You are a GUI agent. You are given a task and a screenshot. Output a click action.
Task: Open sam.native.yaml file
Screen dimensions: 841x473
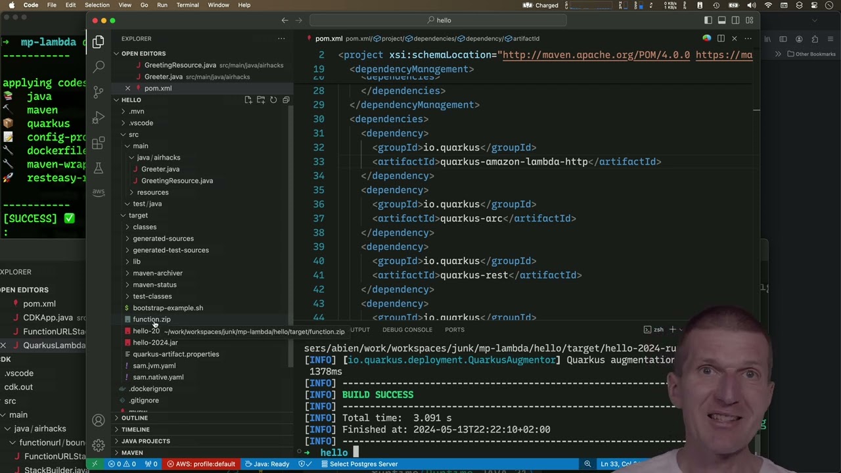tap(158, 377)
